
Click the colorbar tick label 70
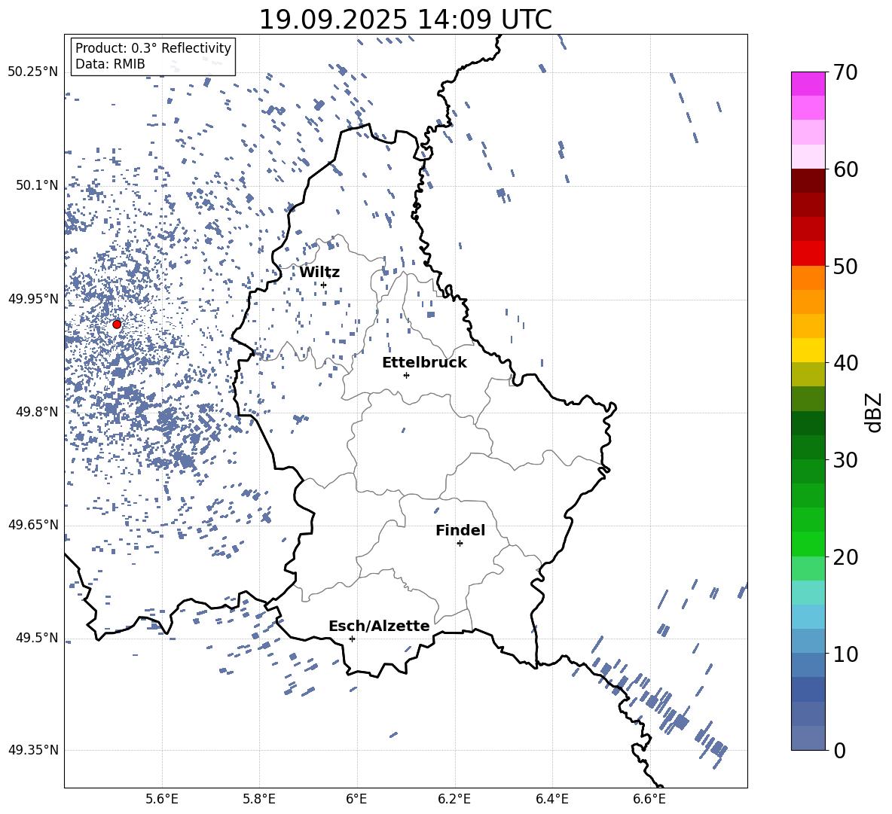click(x=845, y=72)
